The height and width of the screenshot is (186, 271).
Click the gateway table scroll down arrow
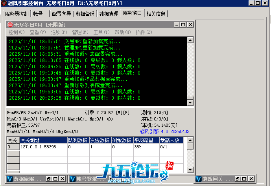coord(190,170)
